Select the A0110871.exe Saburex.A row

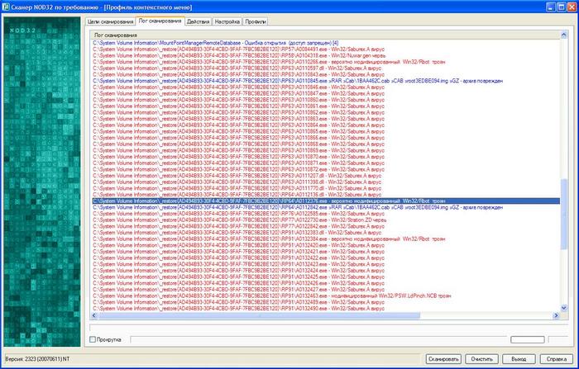326,163
